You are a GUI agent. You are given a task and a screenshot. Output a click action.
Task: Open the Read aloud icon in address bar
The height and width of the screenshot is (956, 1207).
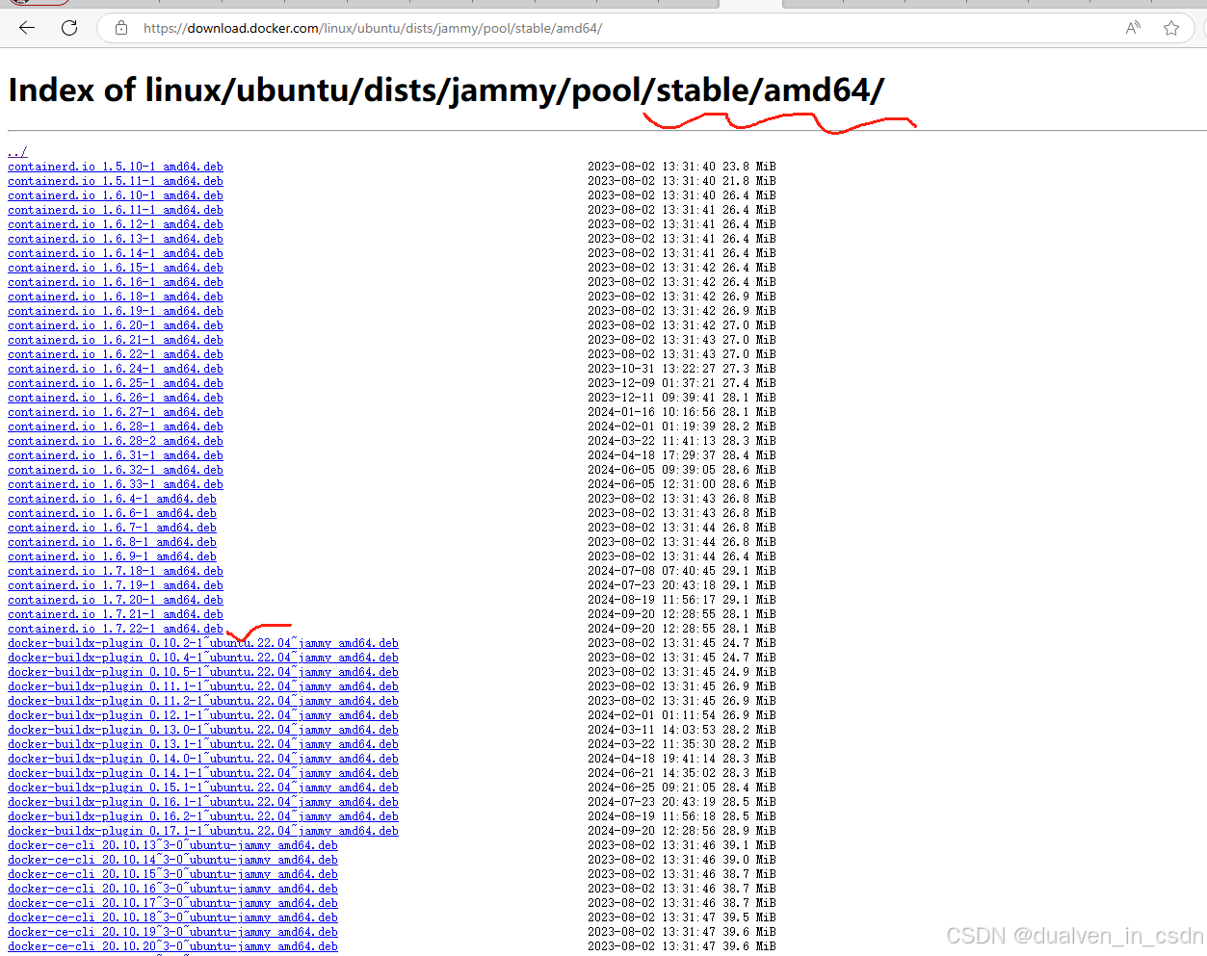(x=1133, y=28)
